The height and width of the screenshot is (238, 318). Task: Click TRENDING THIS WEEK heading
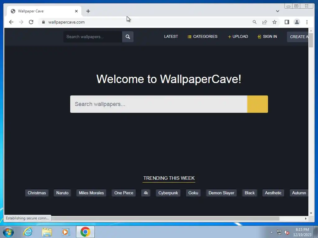[169, 178]
